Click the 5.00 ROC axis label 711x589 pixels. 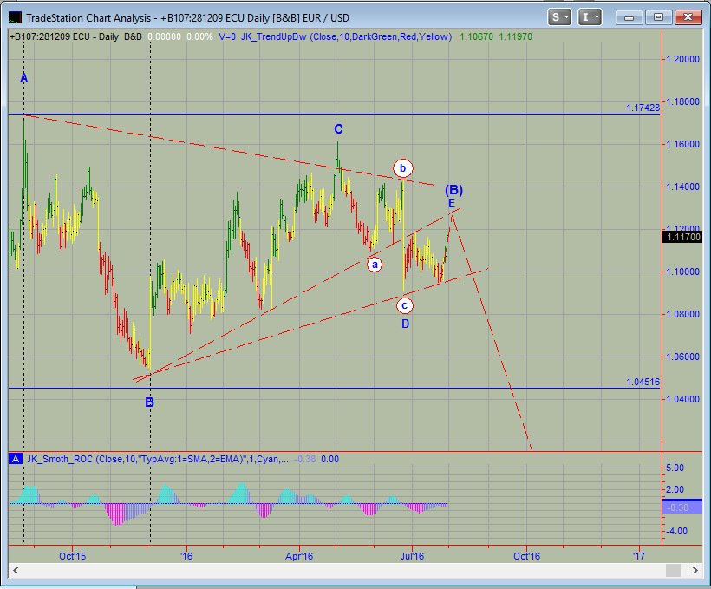point(675,468)
